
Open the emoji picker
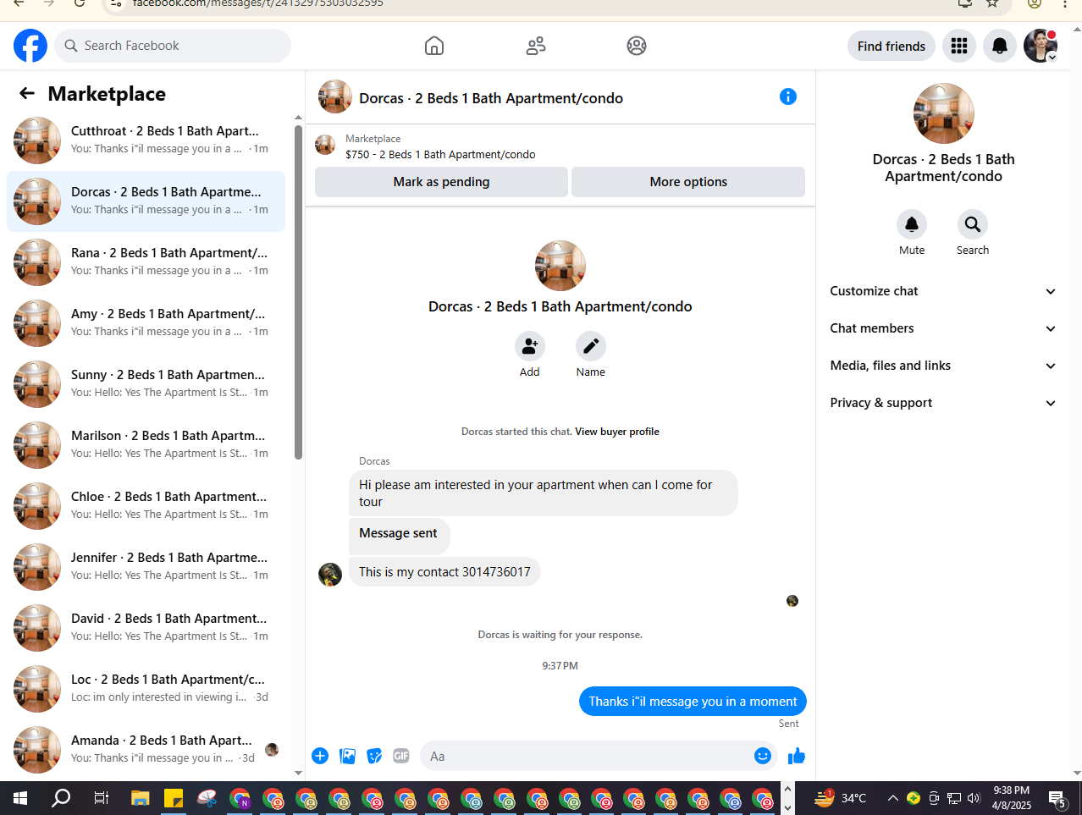point(763,756)
